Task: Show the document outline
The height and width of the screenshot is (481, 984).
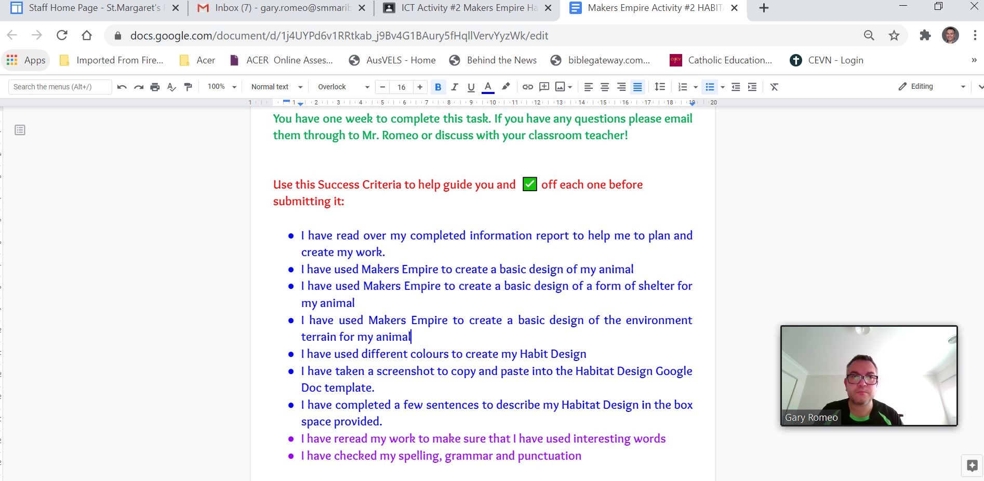Action: (x=20, y=130)
